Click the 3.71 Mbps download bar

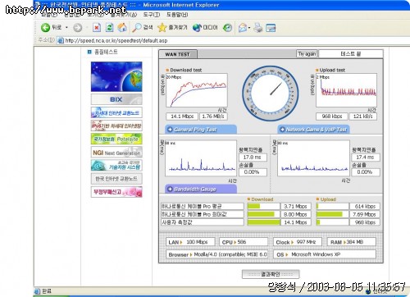[264, 206]
